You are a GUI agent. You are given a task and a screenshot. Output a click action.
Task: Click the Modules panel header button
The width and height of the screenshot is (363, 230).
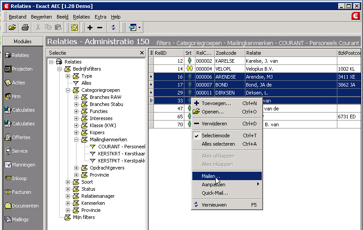click(23, 41)
